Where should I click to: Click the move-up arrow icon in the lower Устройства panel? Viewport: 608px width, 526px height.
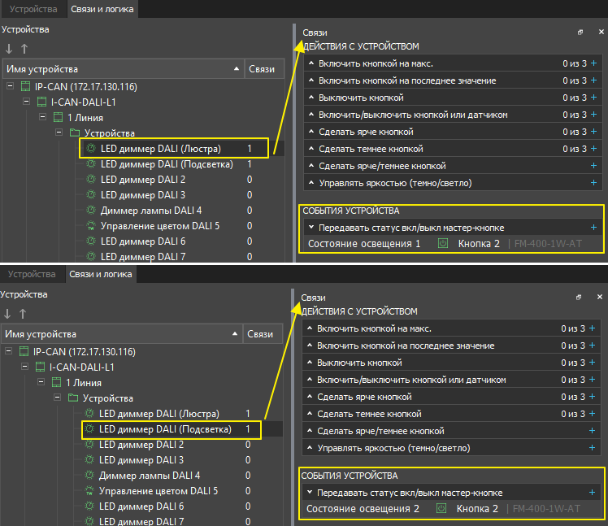(22, 313)
